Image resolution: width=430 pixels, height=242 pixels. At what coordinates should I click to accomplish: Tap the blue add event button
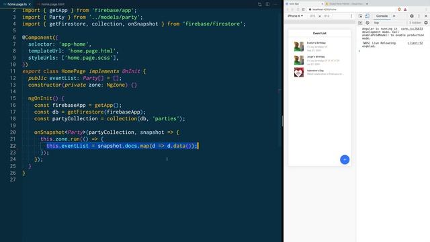[345, 160]
